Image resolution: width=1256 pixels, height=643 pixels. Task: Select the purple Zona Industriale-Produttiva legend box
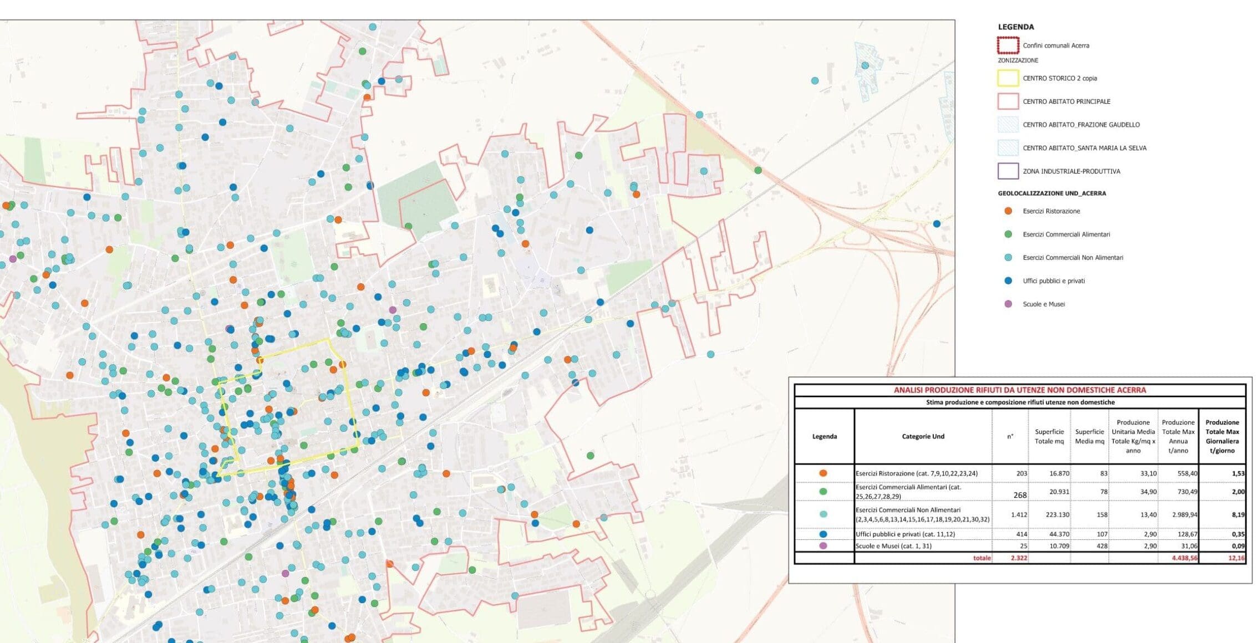click(1008, 171)
